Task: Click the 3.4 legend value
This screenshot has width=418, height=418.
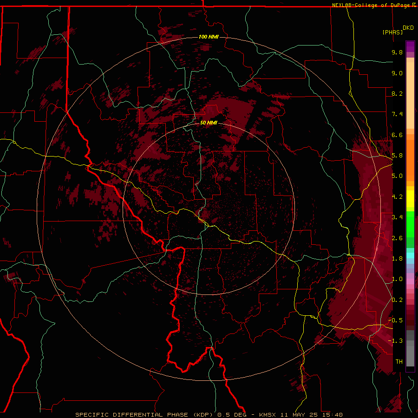Action: click(397, 217)
